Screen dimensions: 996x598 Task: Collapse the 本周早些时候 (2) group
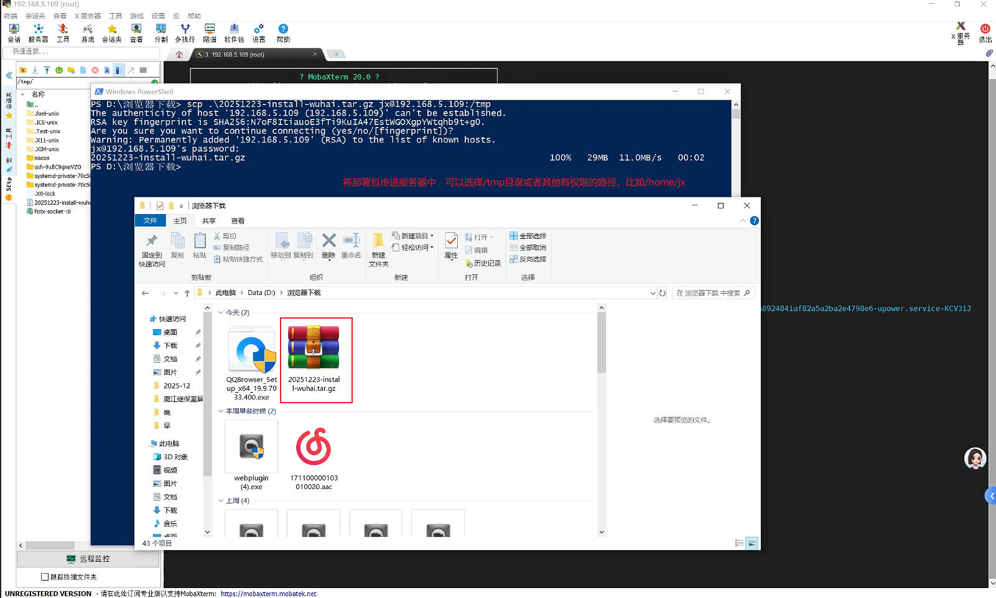click(221, 411)
